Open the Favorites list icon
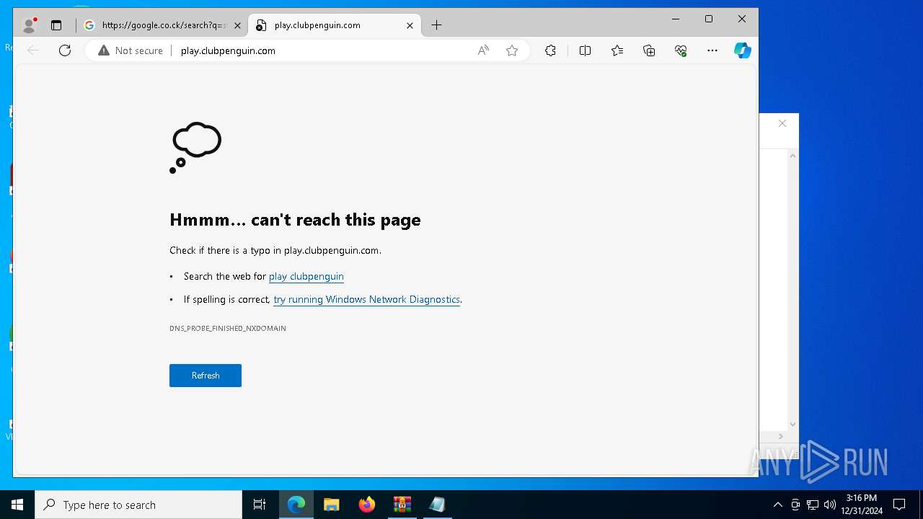The image size is (923, 519). [x=617, y=50]
